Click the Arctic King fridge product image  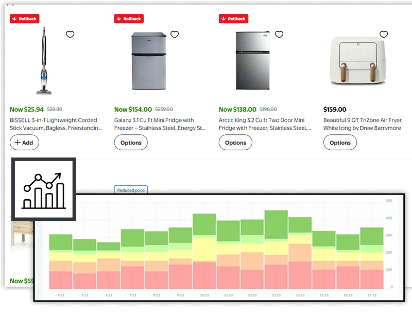[x=252, y=61]
